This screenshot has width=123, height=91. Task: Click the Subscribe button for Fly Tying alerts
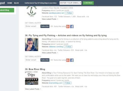pyautogui.click(x=45, y=60)
